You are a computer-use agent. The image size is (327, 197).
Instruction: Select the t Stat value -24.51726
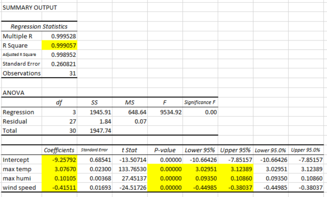point(133,188)
